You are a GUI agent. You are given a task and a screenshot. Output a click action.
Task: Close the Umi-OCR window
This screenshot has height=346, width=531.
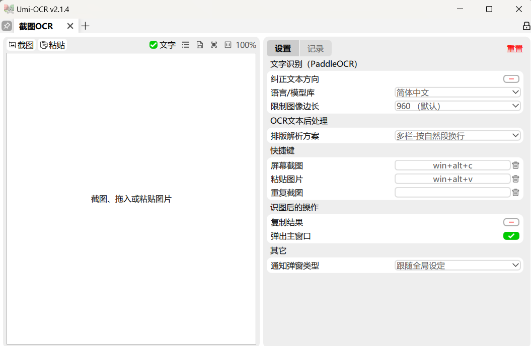519,9
